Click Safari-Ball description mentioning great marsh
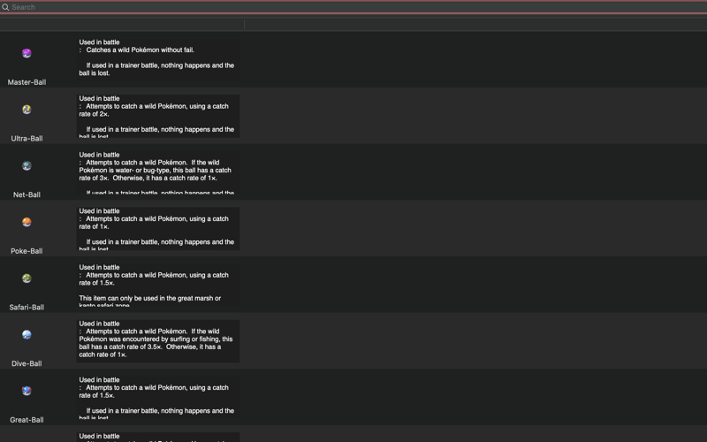 tap(158, 285)
